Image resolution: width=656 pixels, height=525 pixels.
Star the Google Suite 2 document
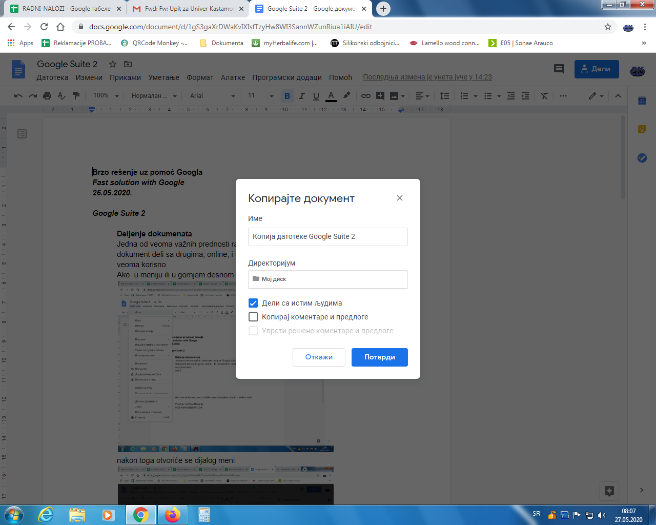click(x=113, y=64)
